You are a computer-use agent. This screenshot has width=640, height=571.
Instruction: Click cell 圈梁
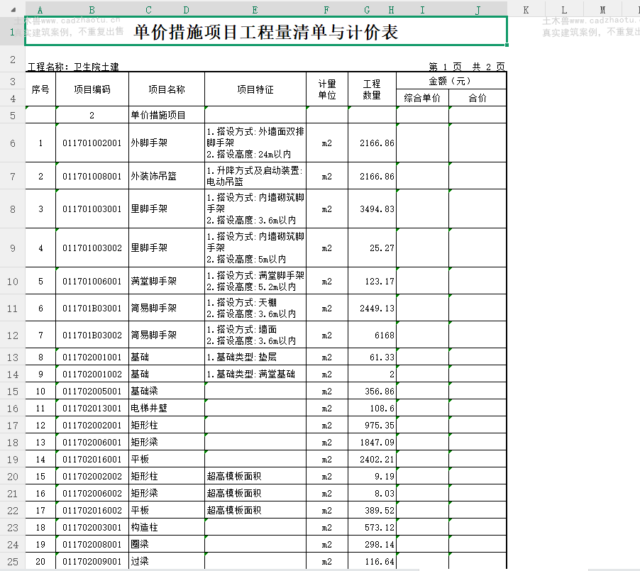tap(167, 544)
